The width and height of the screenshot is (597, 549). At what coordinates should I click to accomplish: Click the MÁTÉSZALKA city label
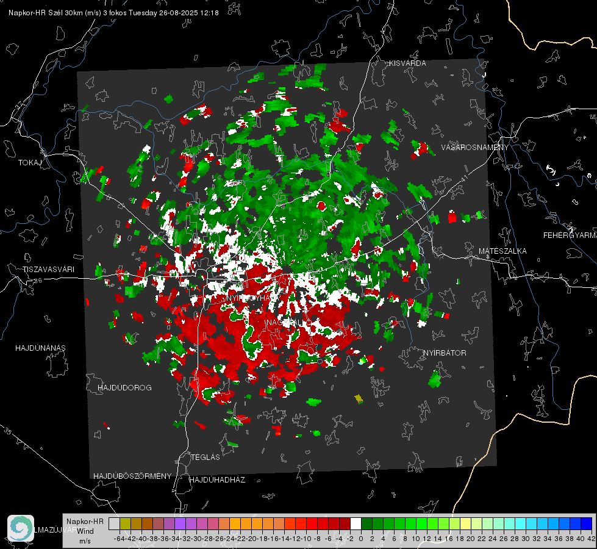pos(502,251)
